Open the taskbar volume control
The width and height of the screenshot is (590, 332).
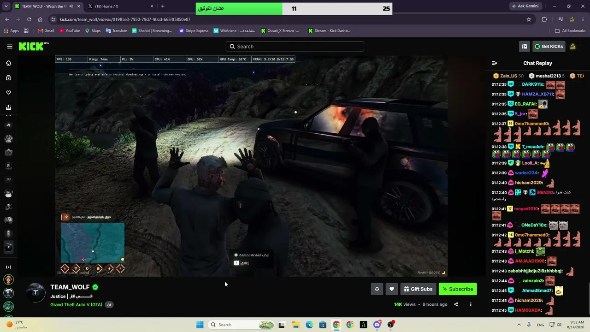pos(559,325)
